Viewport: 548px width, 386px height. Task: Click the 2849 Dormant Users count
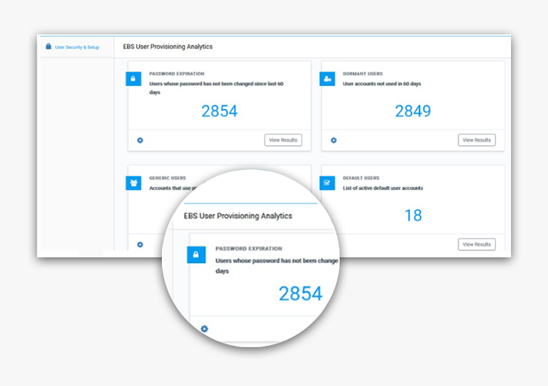[x=413, y=111]
